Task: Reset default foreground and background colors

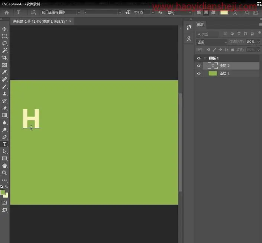Action: tap(1, 186)
